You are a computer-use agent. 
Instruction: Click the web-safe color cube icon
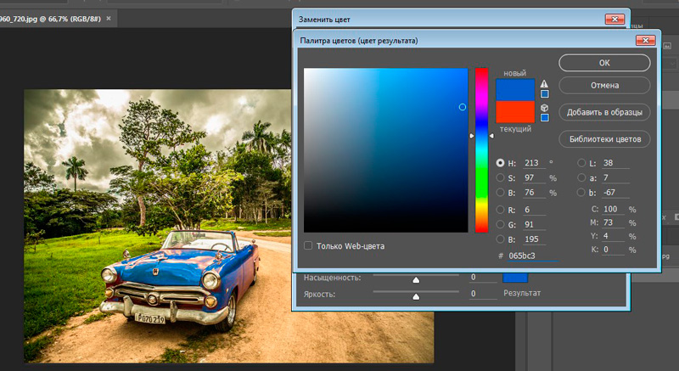point(544,108)
